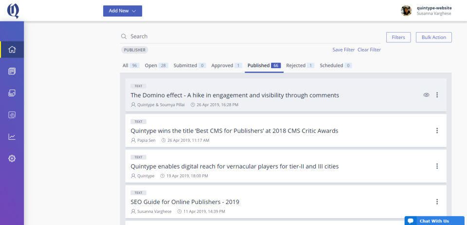Open options menu for SEO Guide story
This screenshot has height=225, width=467.
437,202
